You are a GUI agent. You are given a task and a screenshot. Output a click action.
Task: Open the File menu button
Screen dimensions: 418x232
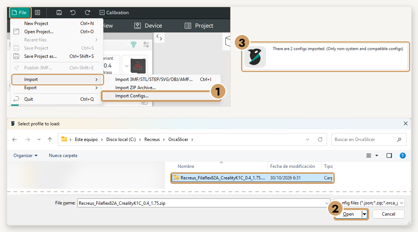pos(20,13)
